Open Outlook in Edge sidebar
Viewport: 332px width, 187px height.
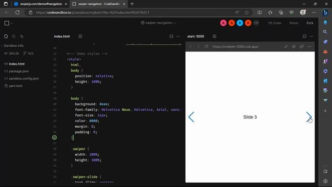325,81
